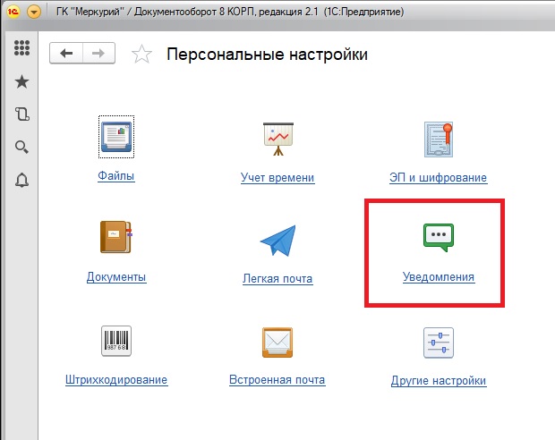Image resolution: width=555 pixels, height=440 pixels.
Task: Open Favorites star in left sidebar
Action: click(x=22, y=82)
